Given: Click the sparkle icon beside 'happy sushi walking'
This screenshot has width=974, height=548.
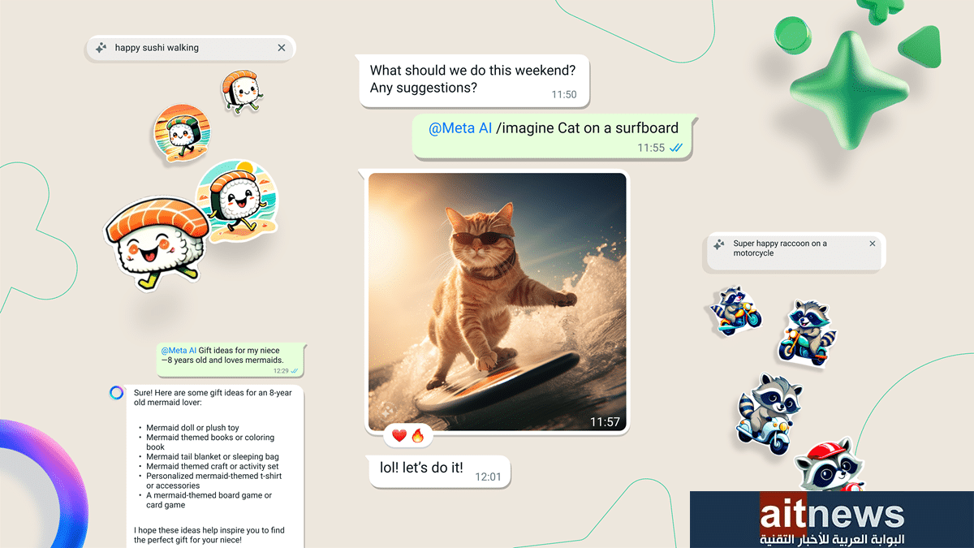Looking at the screenshot, I should (x=101, y=48).
